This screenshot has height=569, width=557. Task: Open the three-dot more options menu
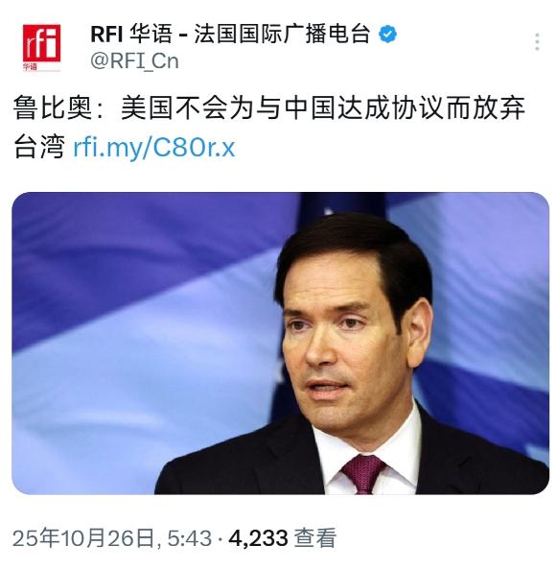537,42
